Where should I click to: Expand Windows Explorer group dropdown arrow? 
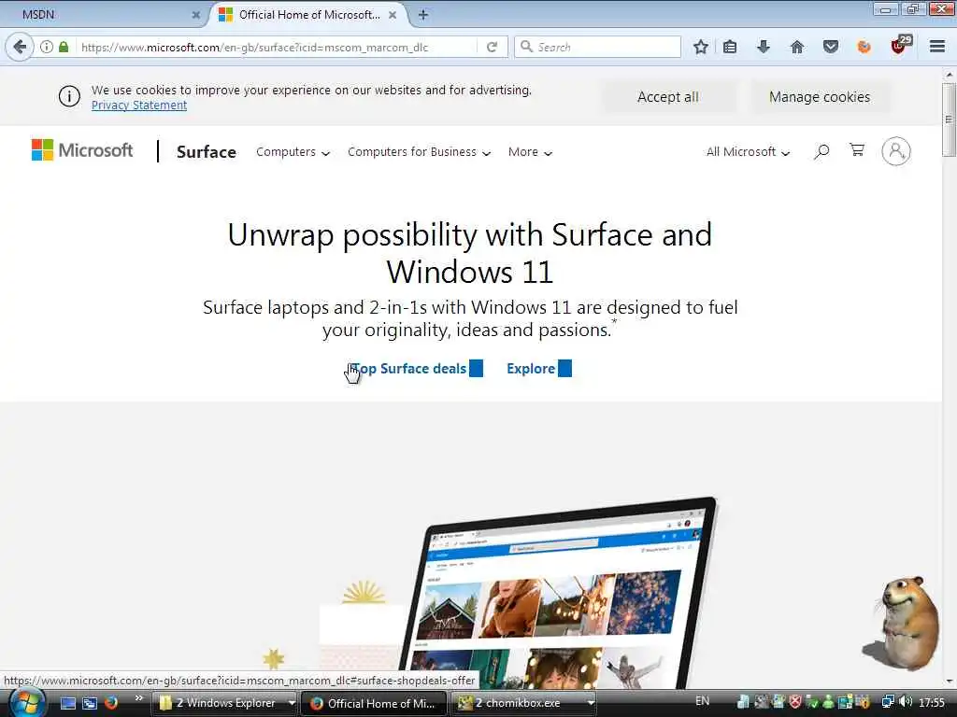pyautogui.click(x=292, y=703)
